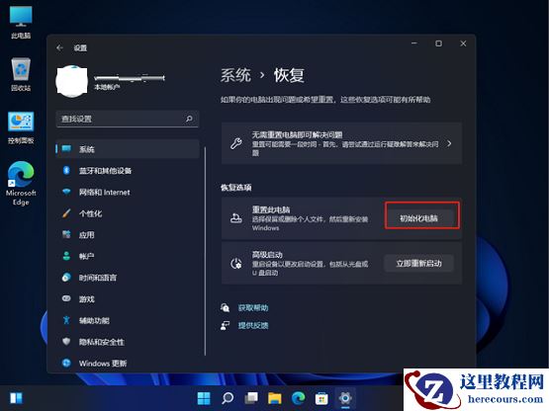
Task: Click the accessibility figure icon in the sidebar
Action: [x=66, y=320]
